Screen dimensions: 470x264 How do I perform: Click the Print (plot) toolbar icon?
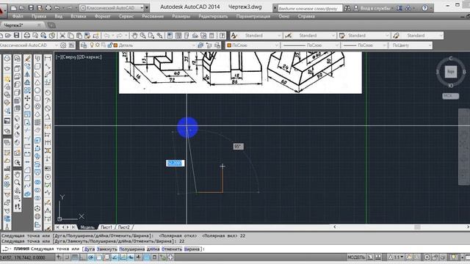(26, 36)
